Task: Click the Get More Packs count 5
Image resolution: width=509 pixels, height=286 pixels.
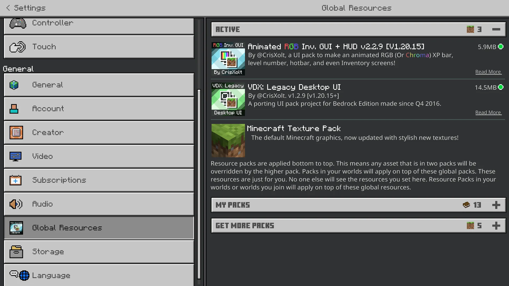Action: [x=479, y=226]
